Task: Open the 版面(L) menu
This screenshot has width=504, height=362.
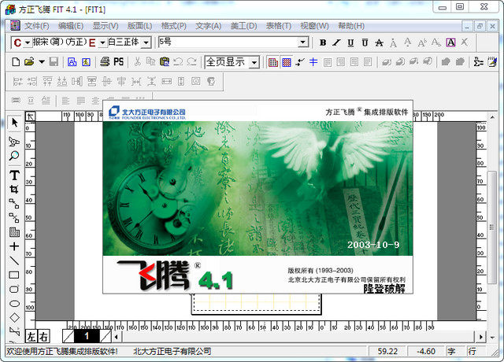Action: click(x=139, y=26)
